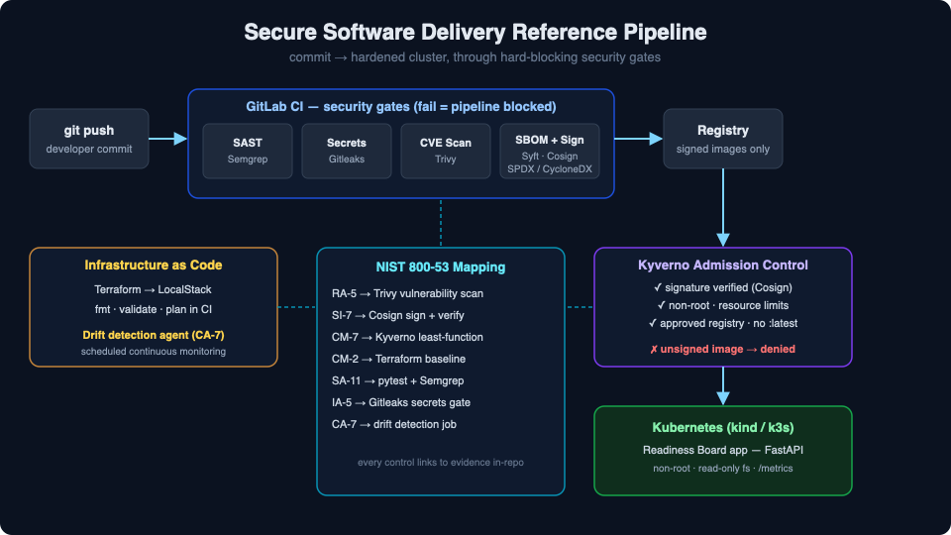Select the Secrets Gitleaks gate box
Viewport: 951px width, 535px height.
tap(347, 151)
